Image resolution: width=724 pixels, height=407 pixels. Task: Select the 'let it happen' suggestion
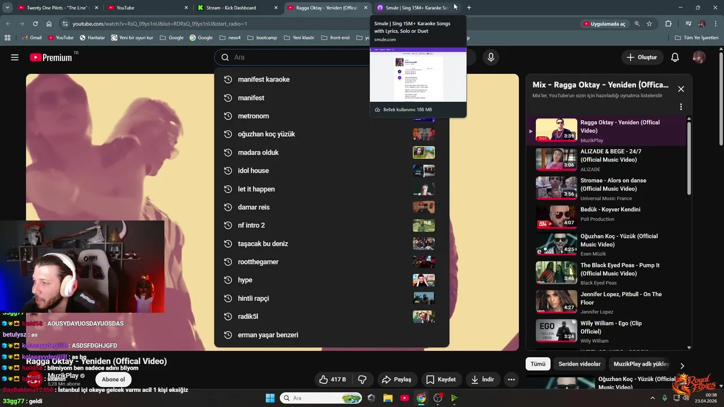coord(331,189)
